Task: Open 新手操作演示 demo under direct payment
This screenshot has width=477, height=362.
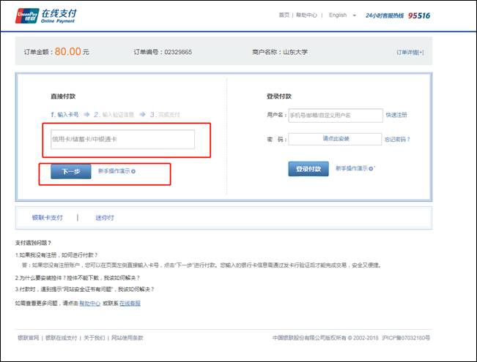Action: click(117, 171)
